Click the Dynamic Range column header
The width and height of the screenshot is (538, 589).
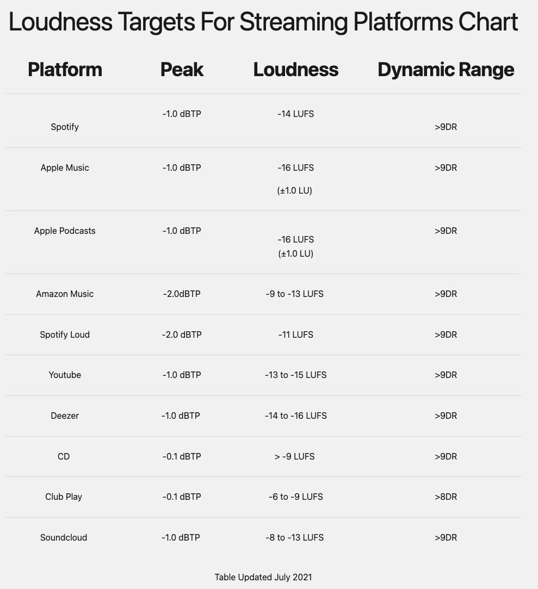point(446,70)
